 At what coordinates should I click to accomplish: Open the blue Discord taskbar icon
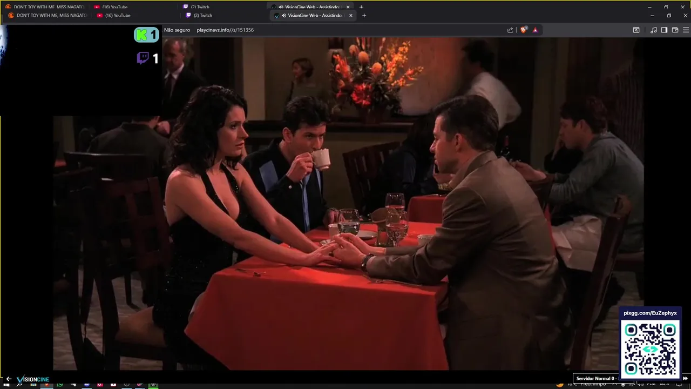coord(86,385)
